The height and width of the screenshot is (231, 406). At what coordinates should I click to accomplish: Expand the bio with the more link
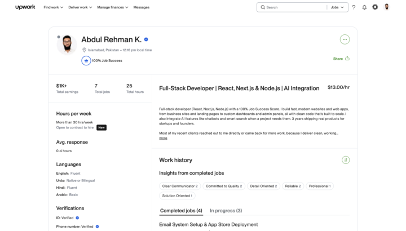[163, 138]
